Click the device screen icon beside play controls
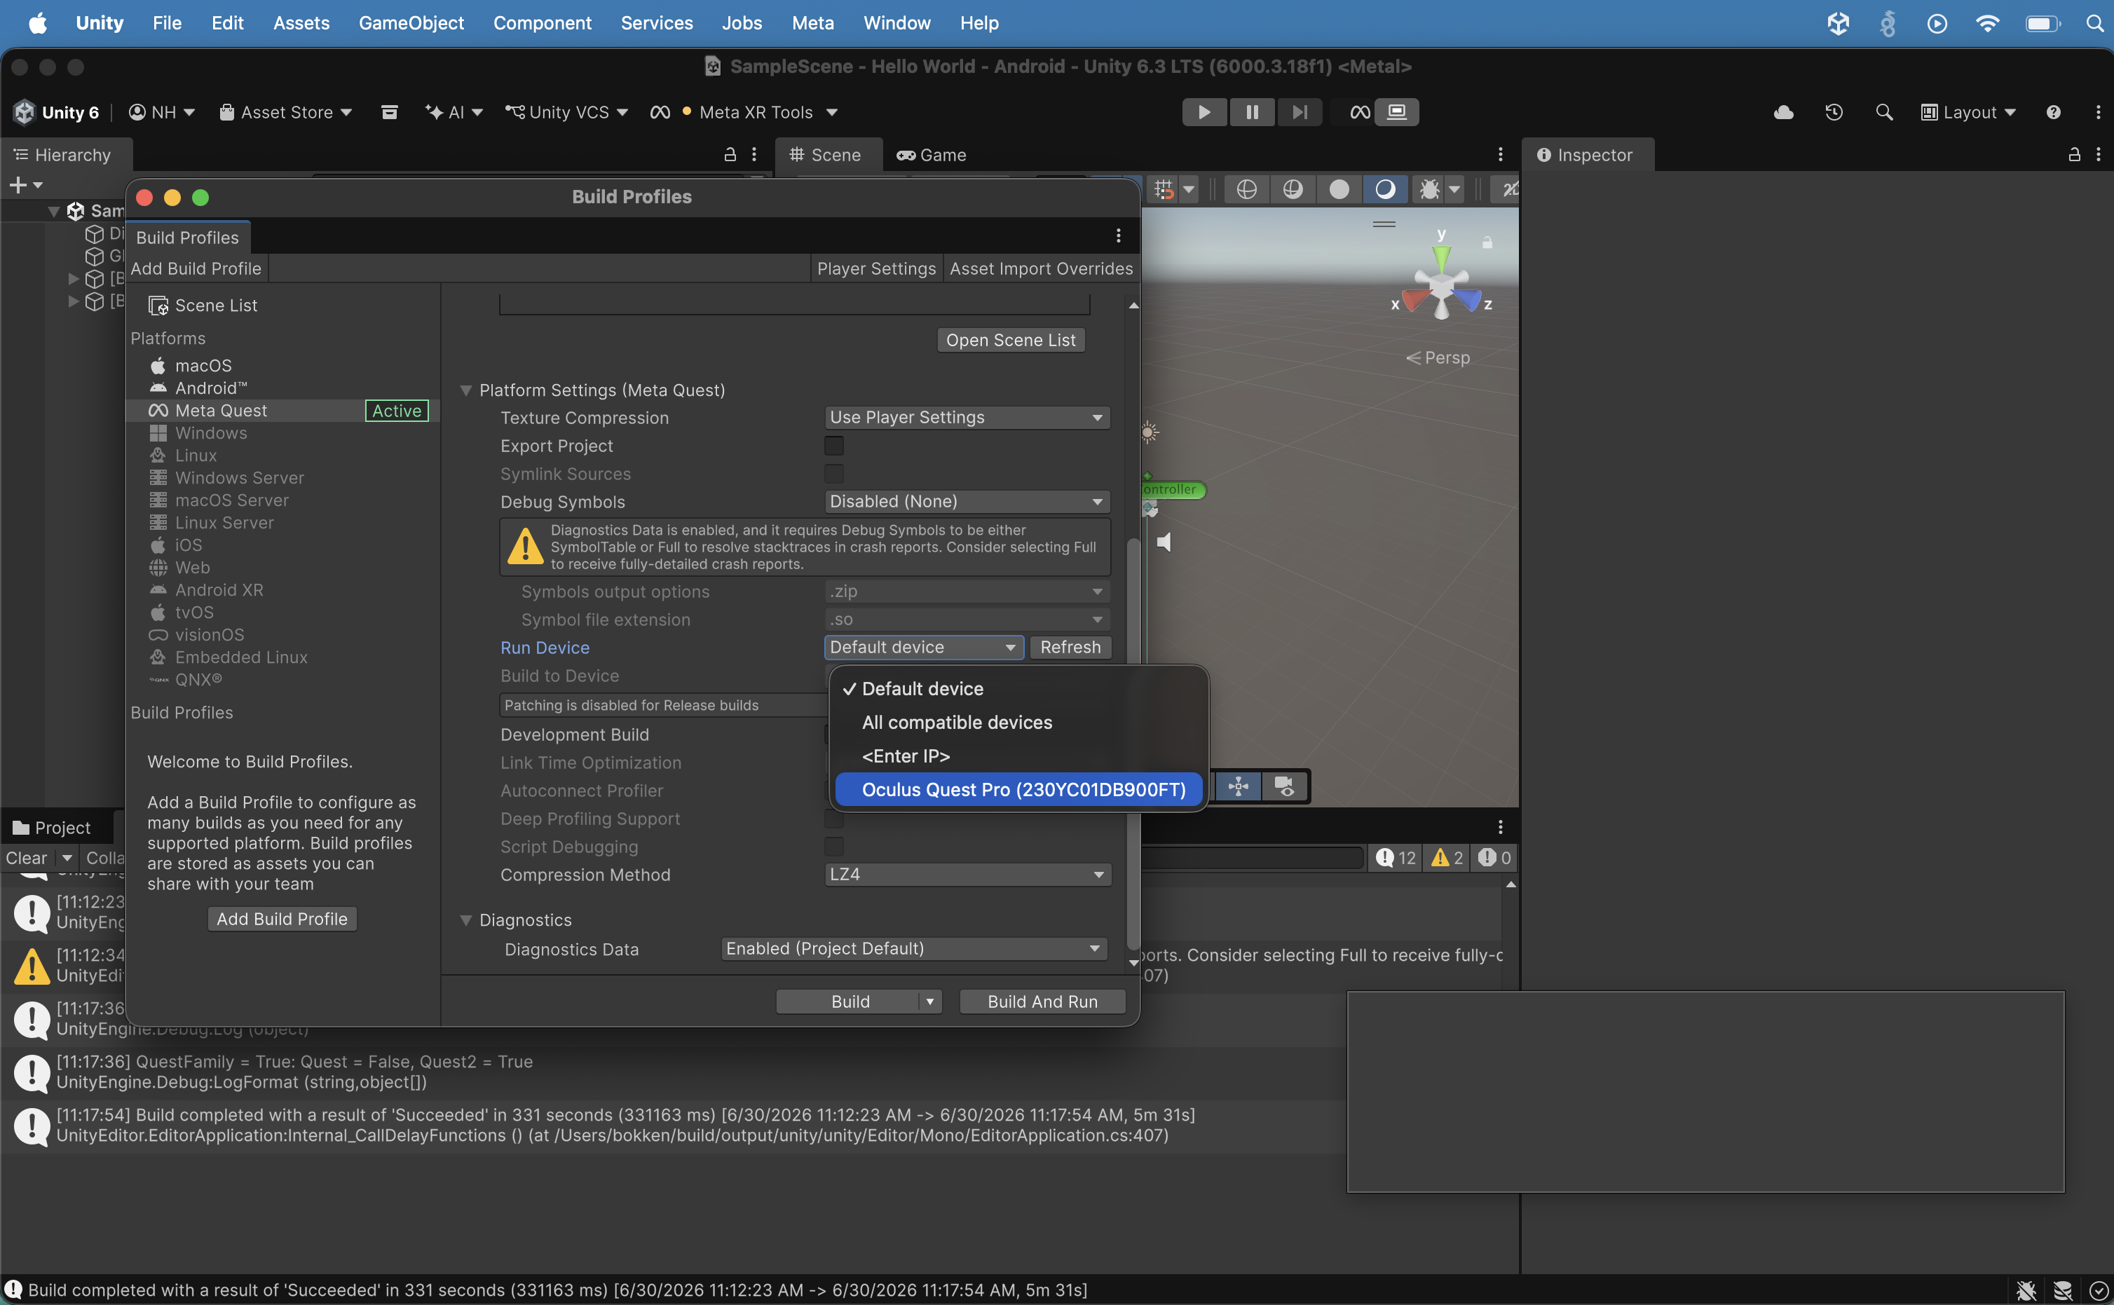The width and height of the screenshot is (2114, 1305). click(1397, 112)
